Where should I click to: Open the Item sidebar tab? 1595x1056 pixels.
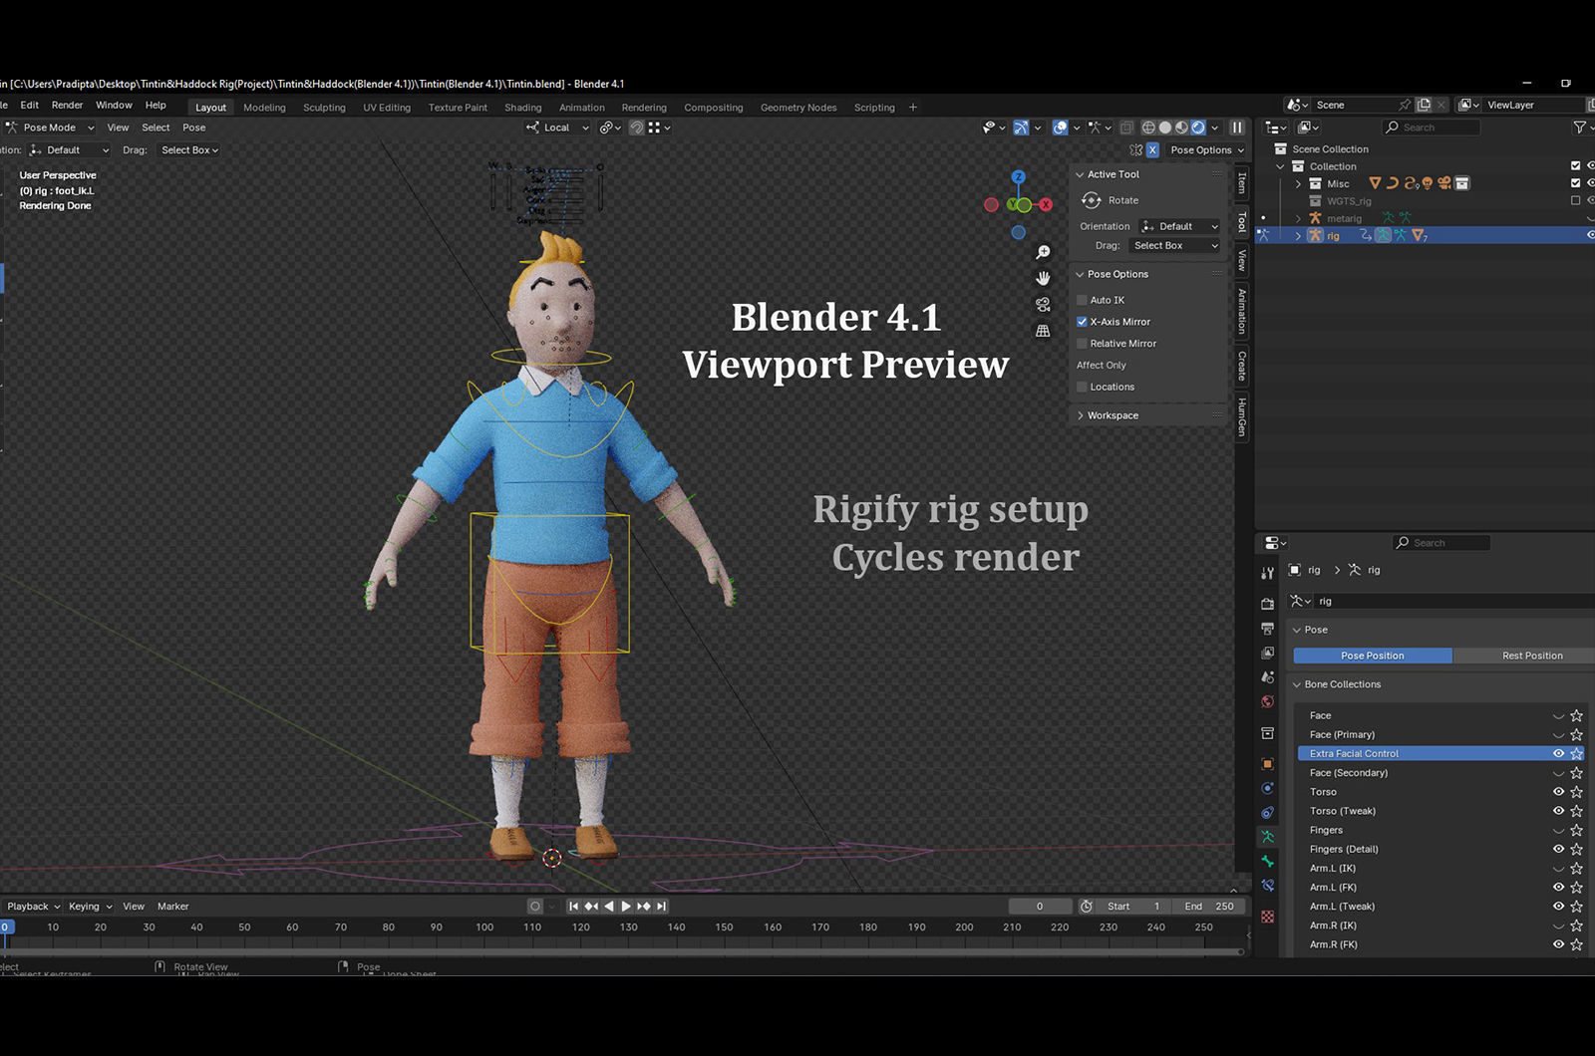(1242, 182)
